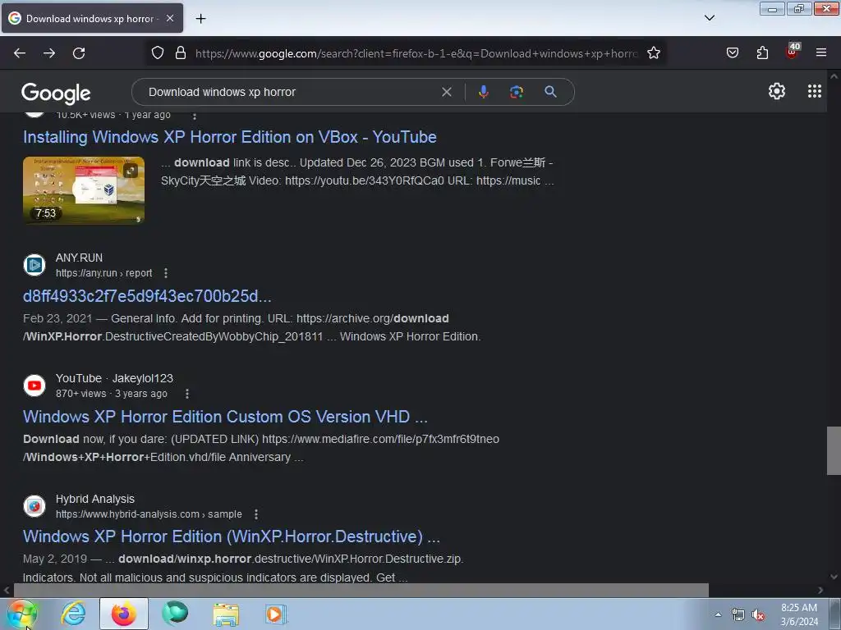Open the Hybrid Analysis site icon
The width and height of the screenshot is (841, 630).
point(34,505)
